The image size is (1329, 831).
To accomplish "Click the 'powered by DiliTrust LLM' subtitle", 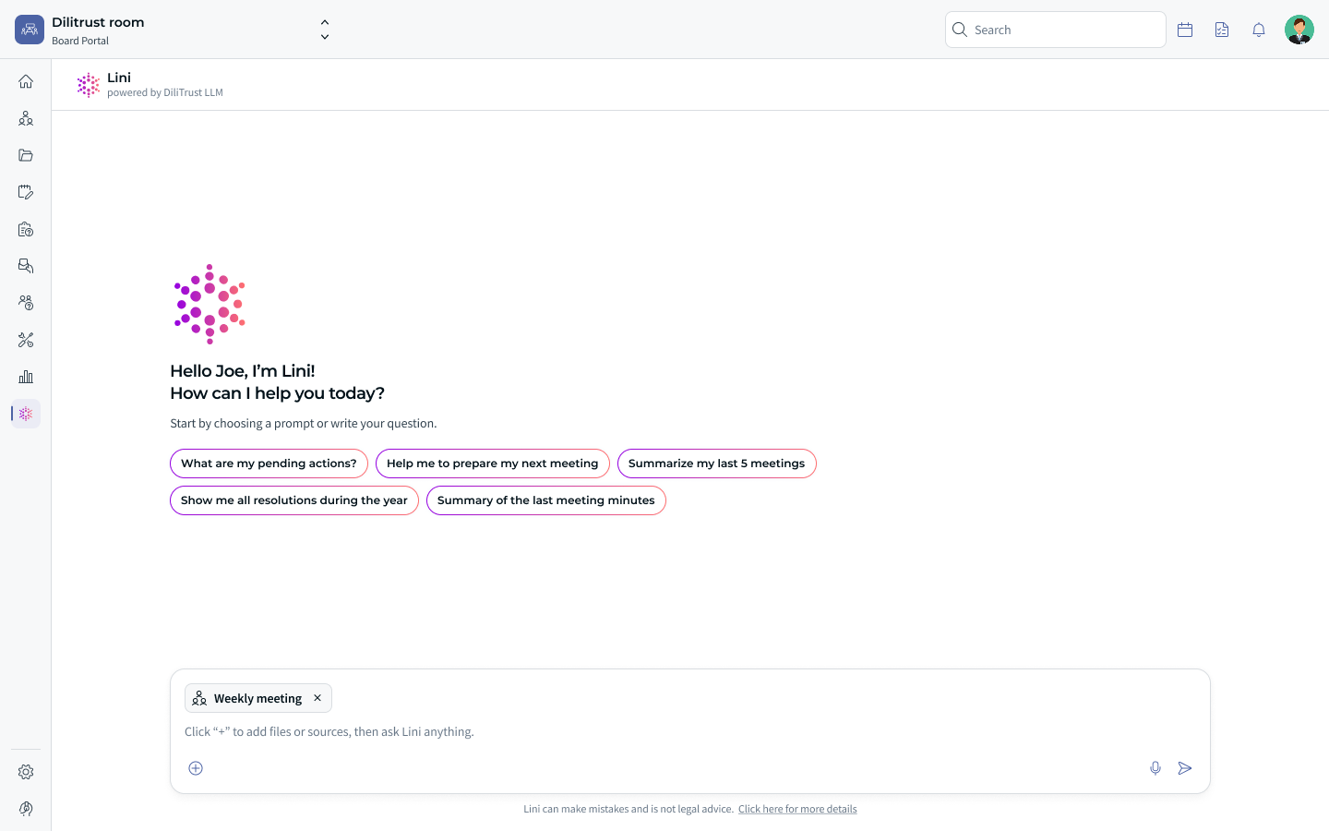I will [165, 92].
